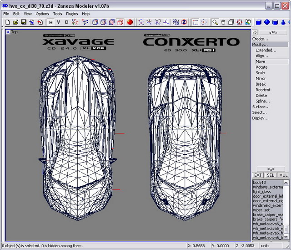Screen dimensions: 291x250
Task: Click the 2D/3D view switch icon
Action: pyautogui.click(x=176, y=22)
